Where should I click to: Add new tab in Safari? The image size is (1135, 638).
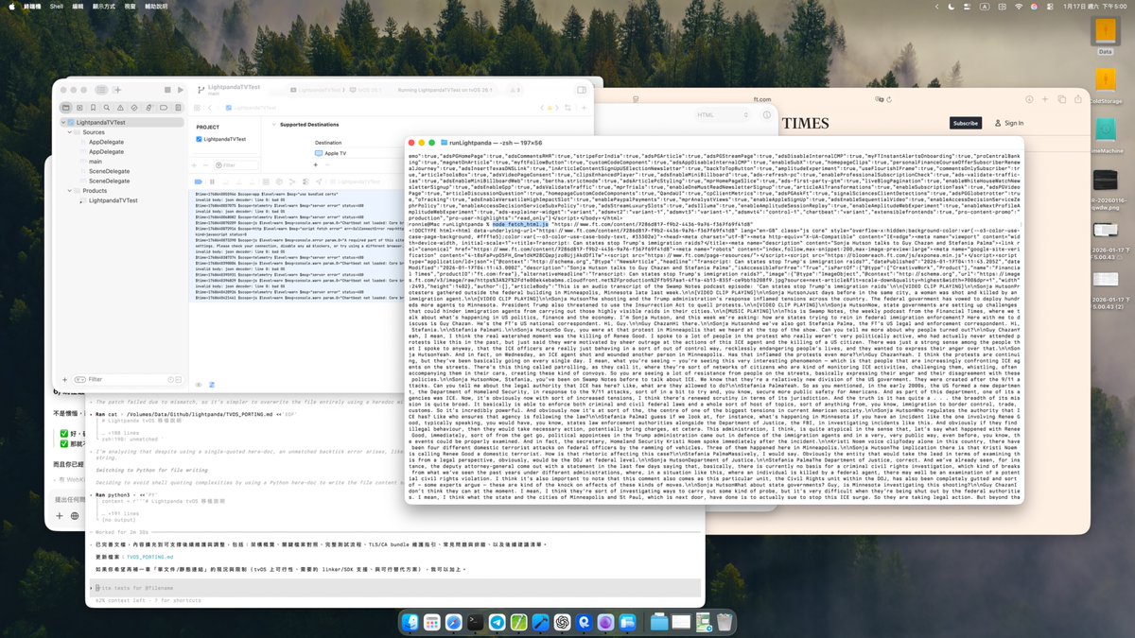click(1044, 99)
